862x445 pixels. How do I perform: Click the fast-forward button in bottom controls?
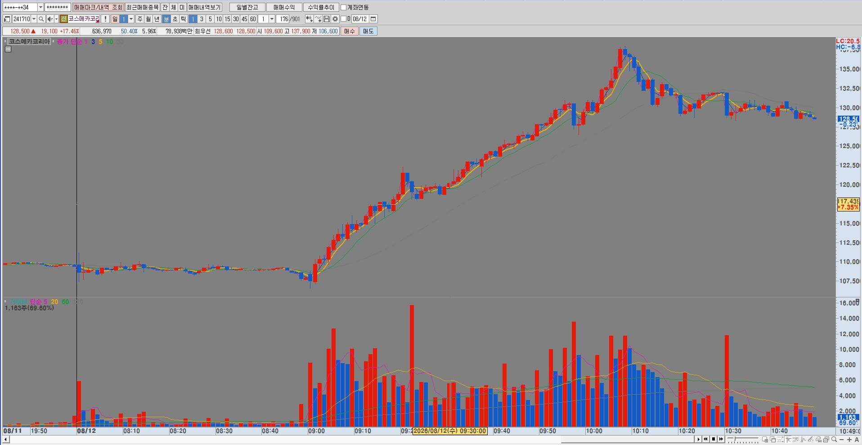[x=721, y=439]
